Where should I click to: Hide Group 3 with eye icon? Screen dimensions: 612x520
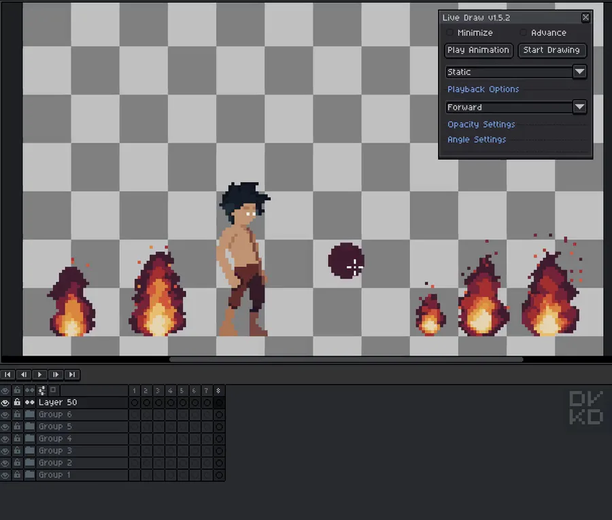(x=5, y=451)
